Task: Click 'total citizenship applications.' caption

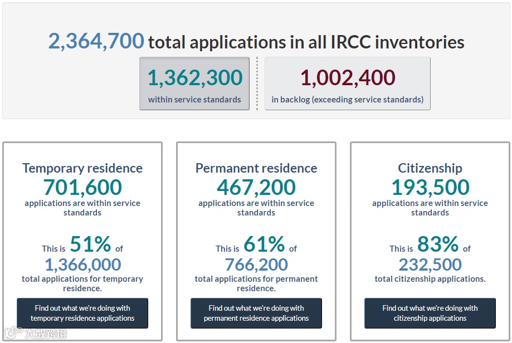Action: (x=430, y=279)
